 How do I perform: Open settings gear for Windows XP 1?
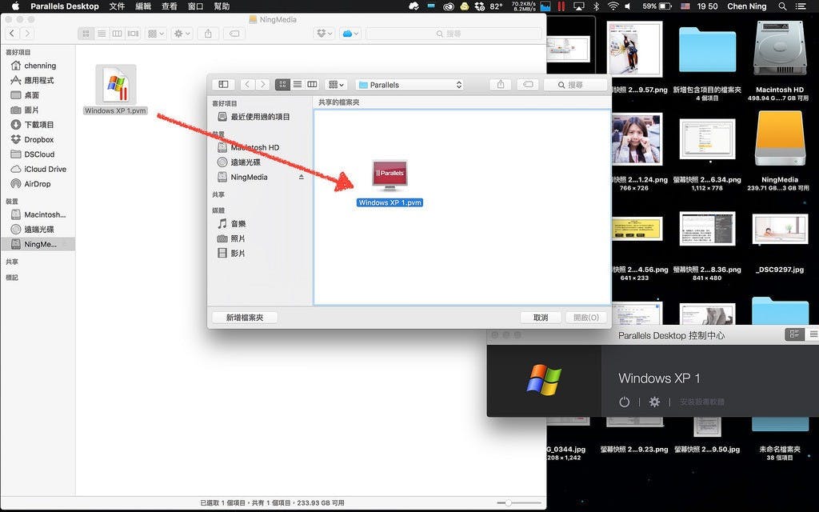click(654, 402)
